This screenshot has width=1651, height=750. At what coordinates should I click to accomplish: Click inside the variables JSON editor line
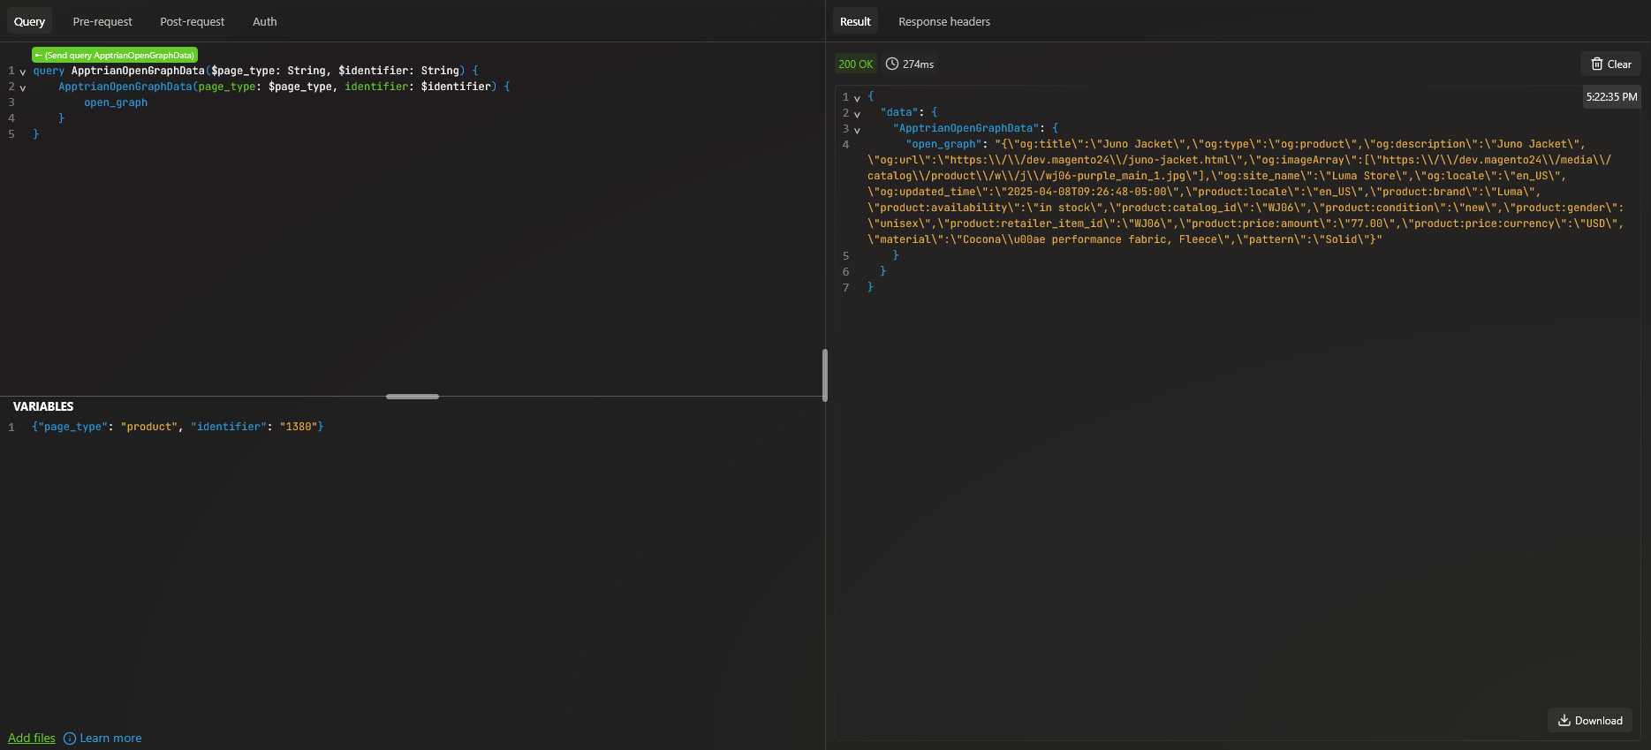[x=178, y=427]
